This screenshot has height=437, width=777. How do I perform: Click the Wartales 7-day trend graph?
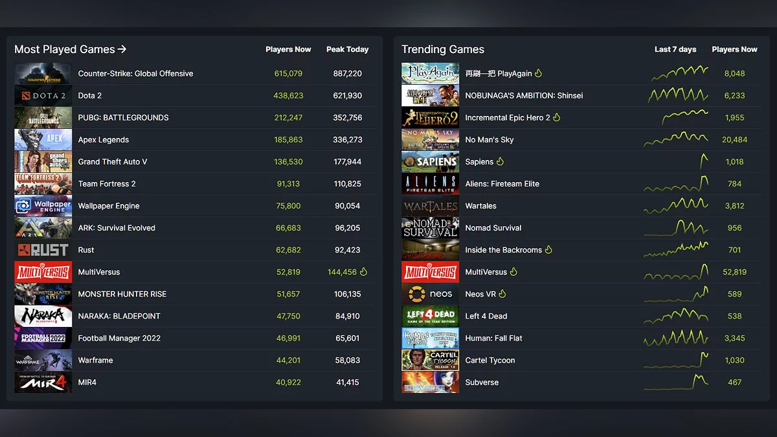(x=676, y=206)
